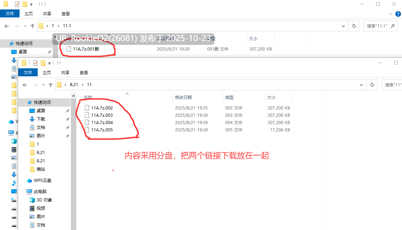Click search box for folder 11
This screenshot has width=402, height=230.
[x=392, y=85]
